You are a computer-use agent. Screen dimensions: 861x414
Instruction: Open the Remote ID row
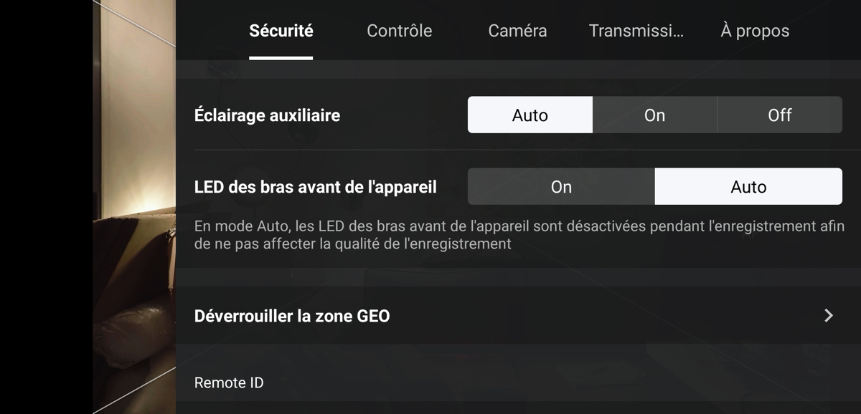tap(518, 382)
